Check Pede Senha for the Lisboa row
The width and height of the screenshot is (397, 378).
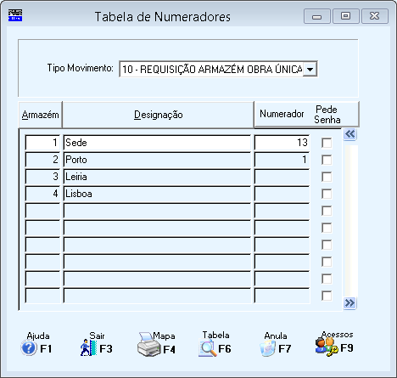(327, 194)
